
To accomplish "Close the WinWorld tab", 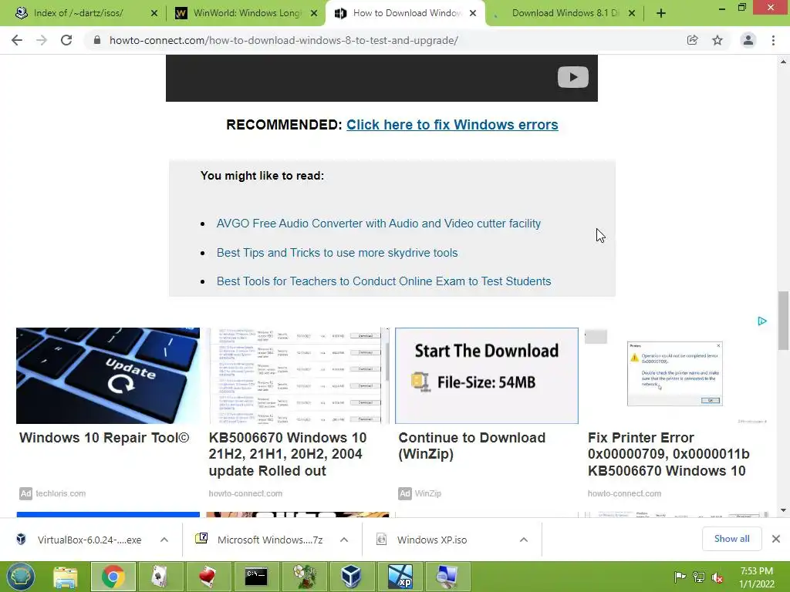I will [314, 13].
